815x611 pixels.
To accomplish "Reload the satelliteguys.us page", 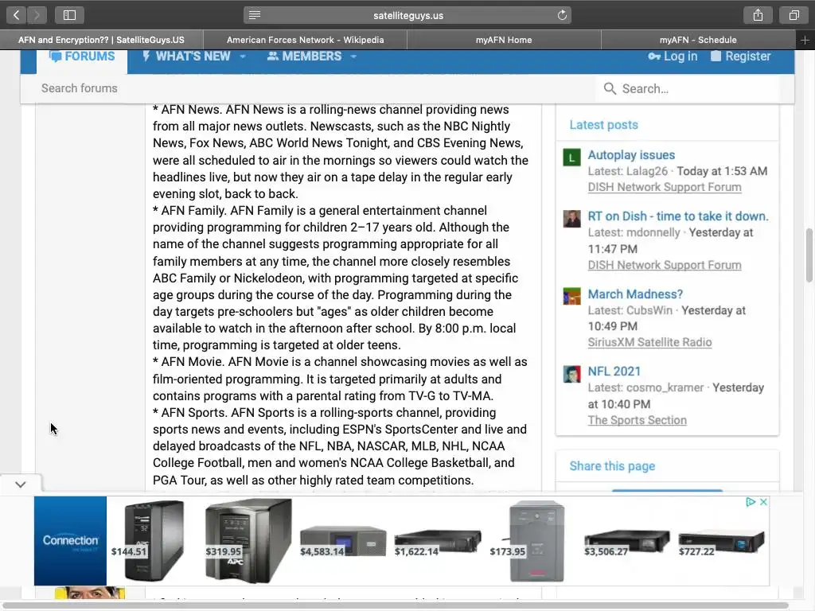I will [562, 15].
